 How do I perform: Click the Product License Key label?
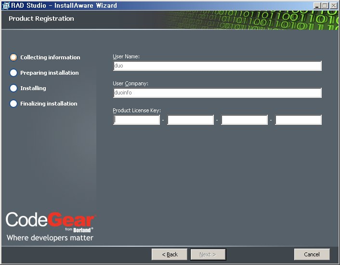(x=136, y=110)
